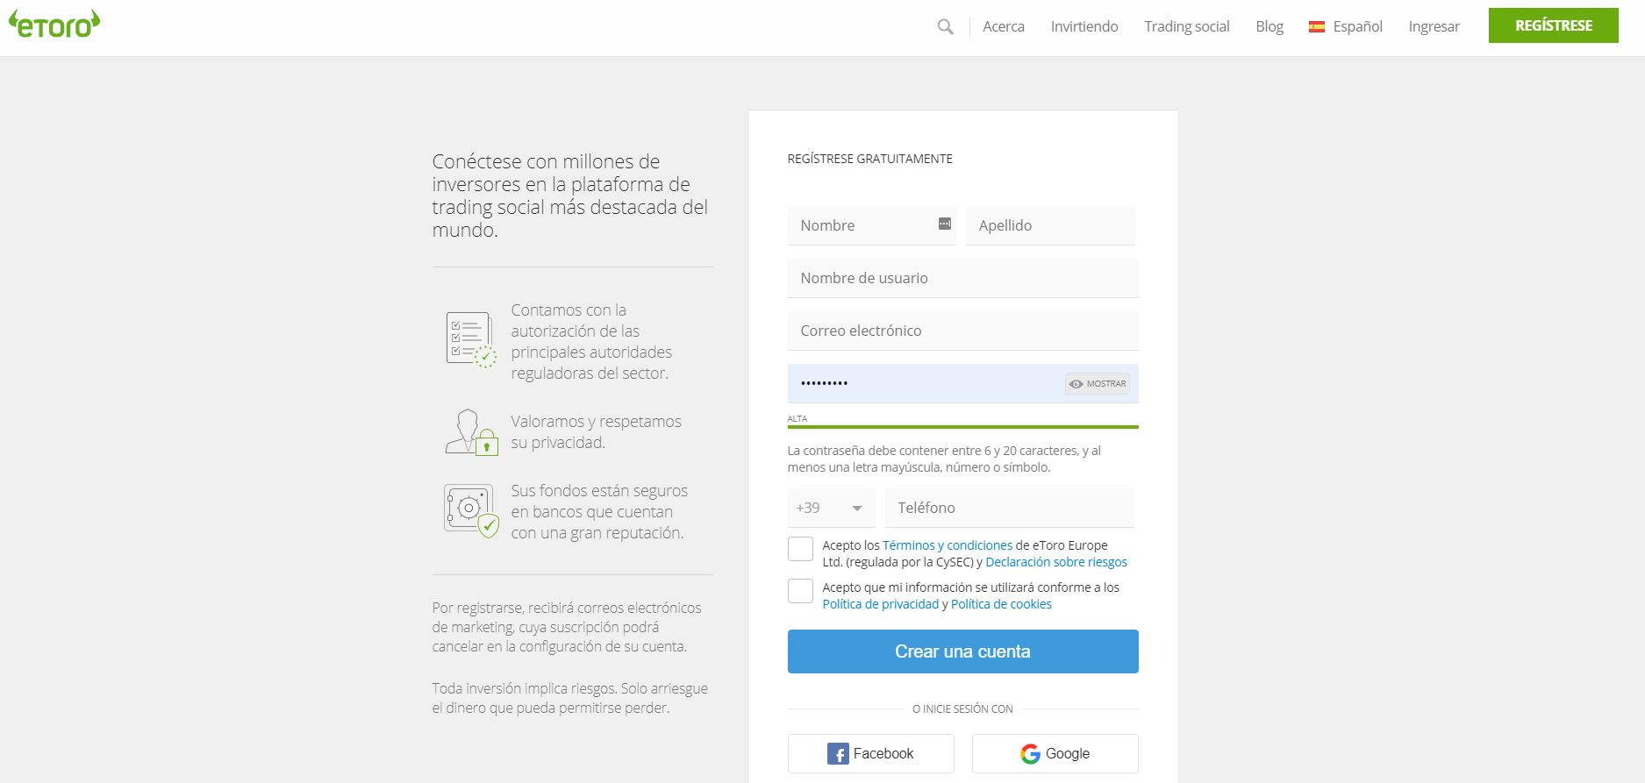Click the privacy padlock person icon
The image size is (1645, 783).
(x=471, y=432)
